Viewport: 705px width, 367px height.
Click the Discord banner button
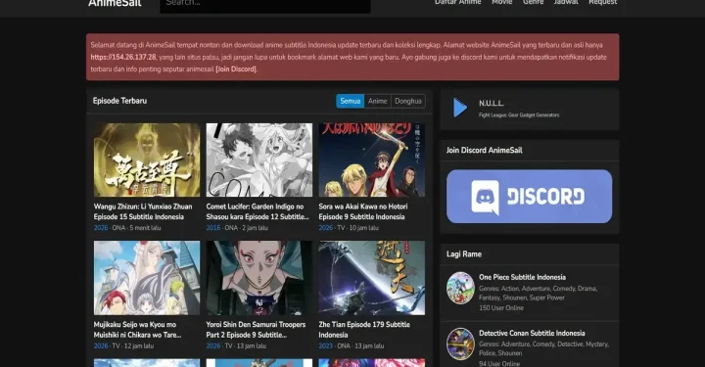529,197
